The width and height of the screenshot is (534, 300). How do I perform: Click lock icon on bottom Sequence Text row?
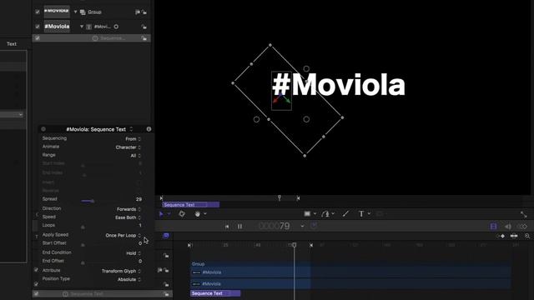pyautogui.click(x=166, y=294)
